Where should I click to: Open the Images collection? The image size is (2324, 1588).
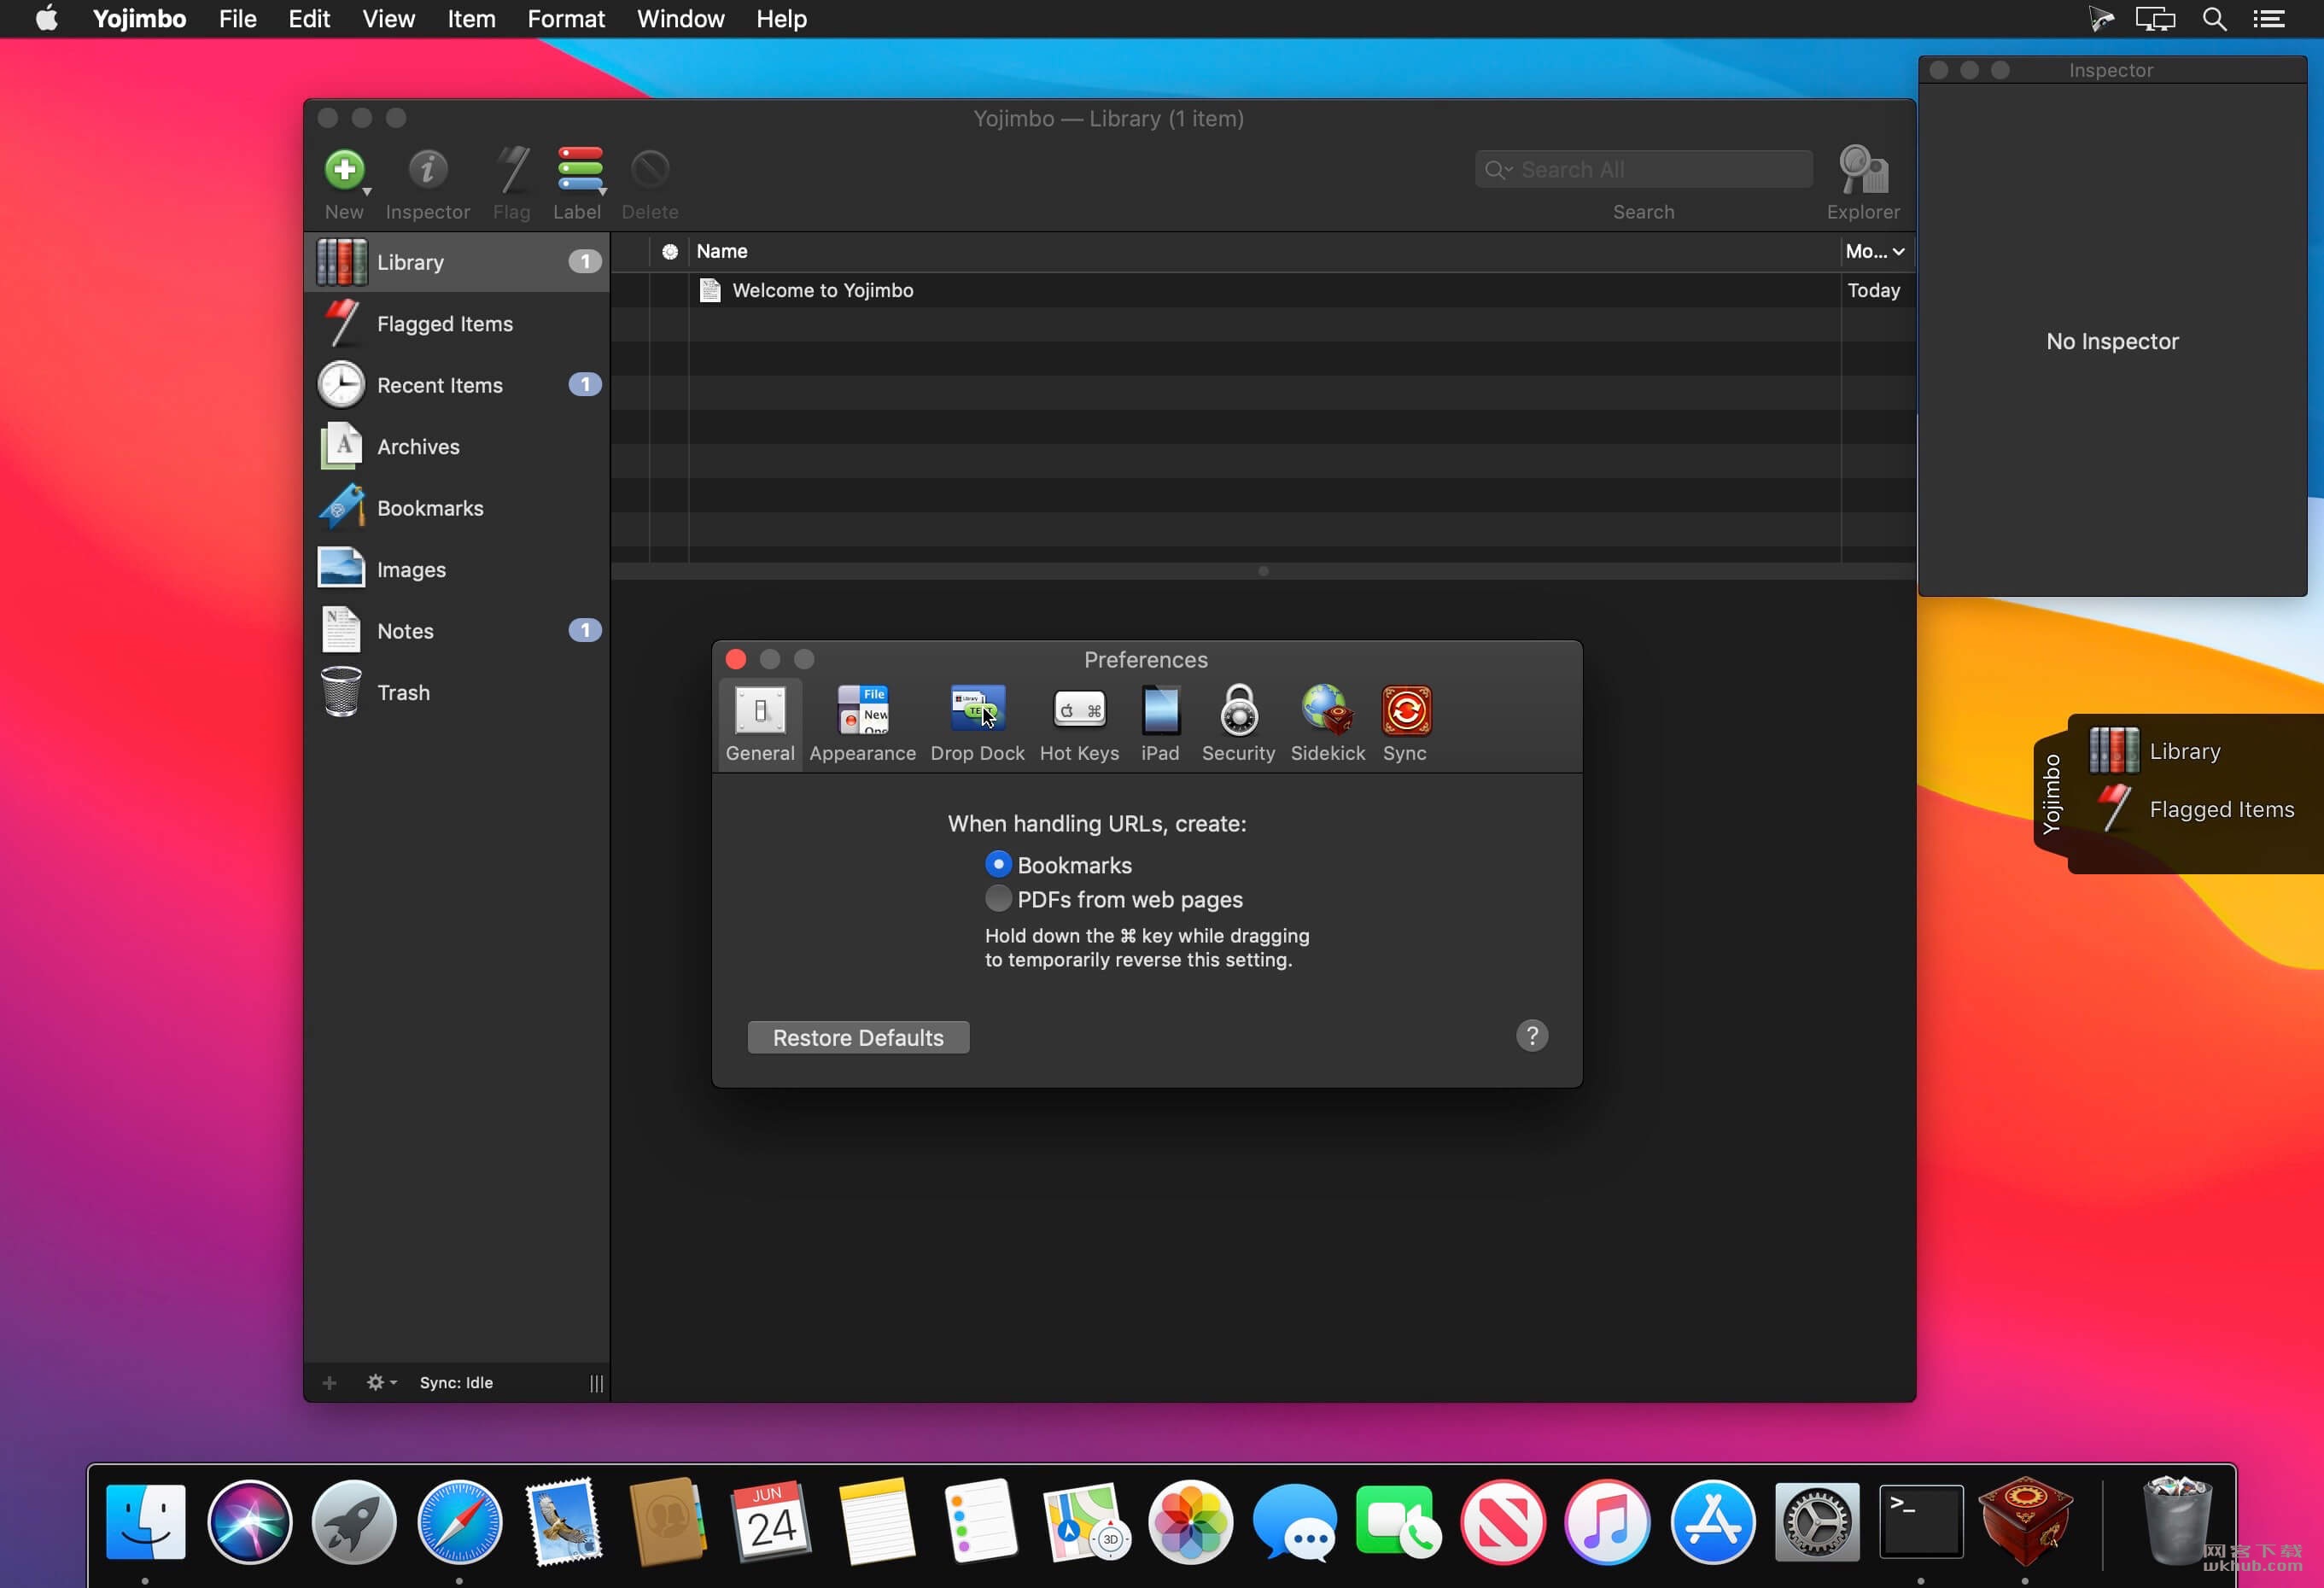click(x=458, y=570)
